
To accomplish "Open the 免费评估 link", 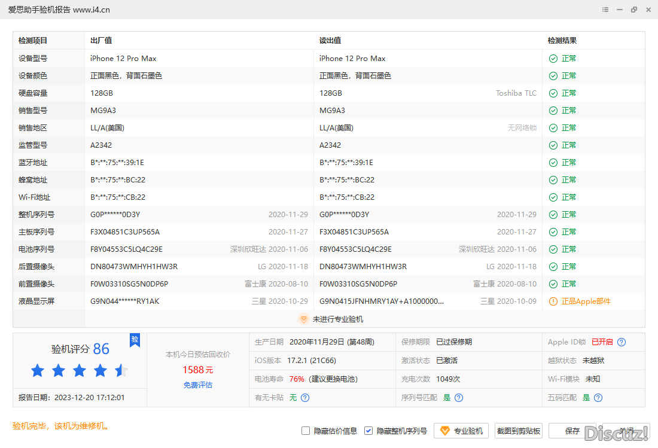I will (197, 385).
